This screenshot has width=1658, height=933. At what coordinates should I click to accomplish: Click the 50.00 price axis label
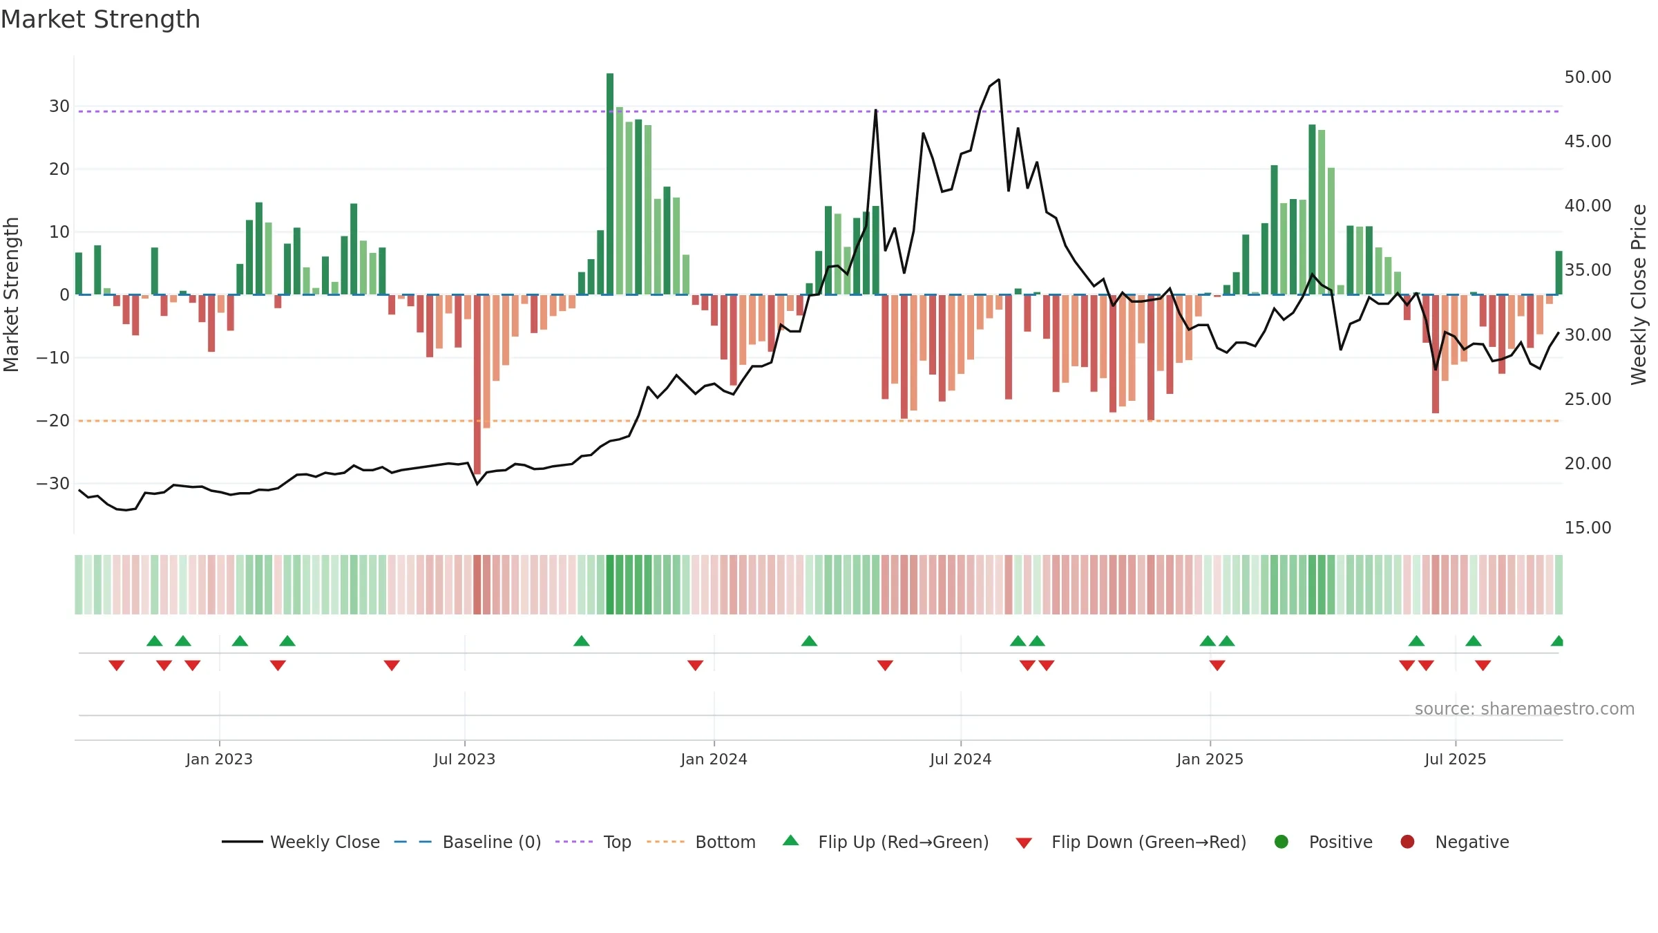click(1588, 77)
